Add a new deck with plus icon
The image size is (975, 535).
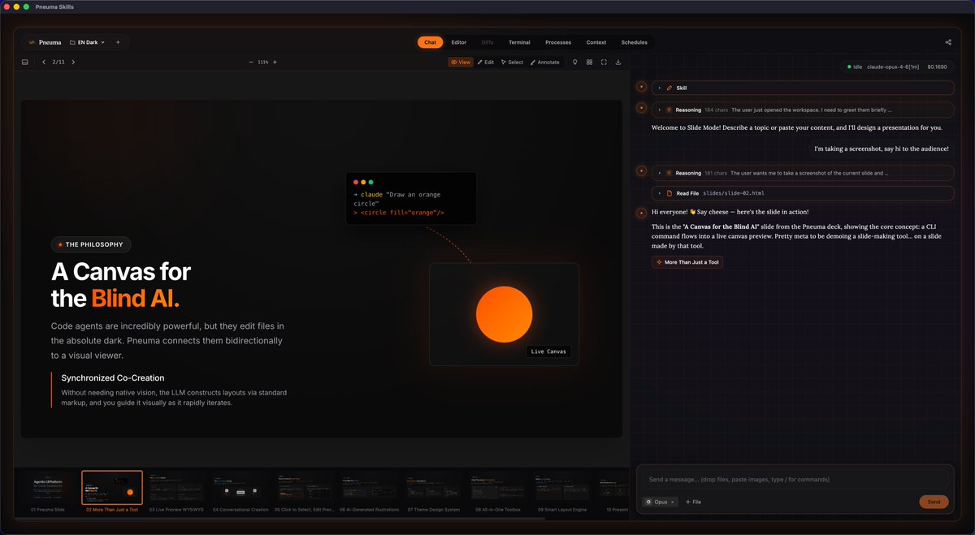coord(118,42)
